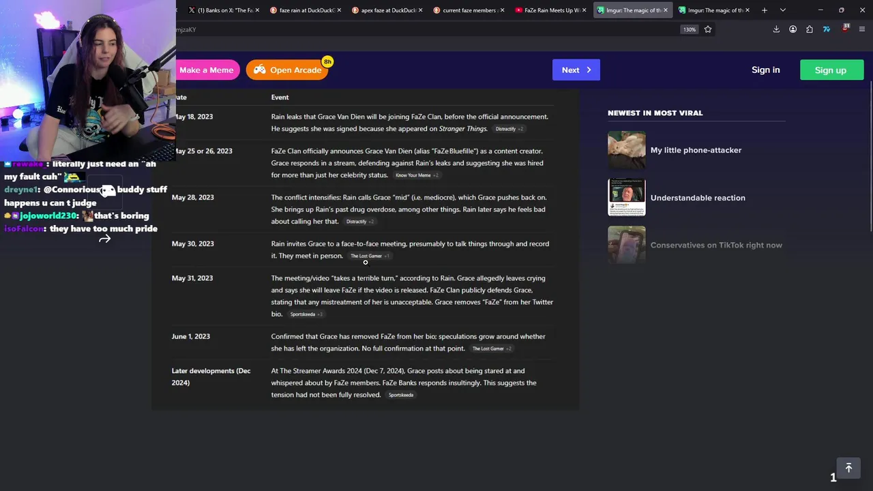Open the Understandable reaction post title
This screenshot has width=873, height=491.
tap(698, 198)
